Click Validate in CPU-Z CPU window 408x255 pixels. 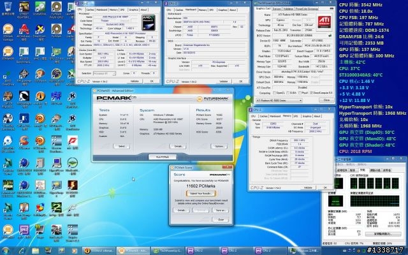[135, 81]
